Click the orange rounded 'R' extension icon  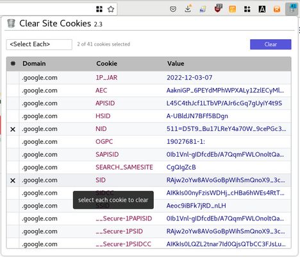tap(277, 9)
